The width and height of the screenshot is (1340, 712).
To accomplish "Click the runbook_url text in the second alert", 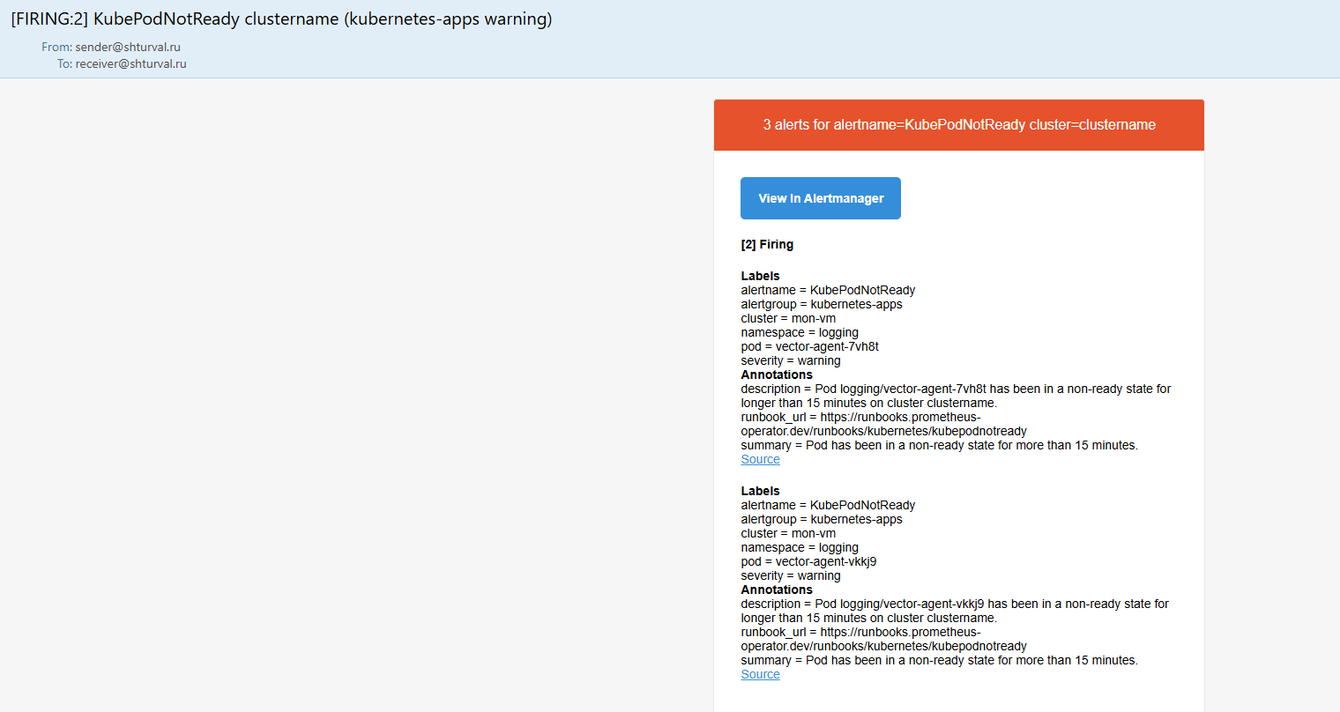I will pos(883,639).
